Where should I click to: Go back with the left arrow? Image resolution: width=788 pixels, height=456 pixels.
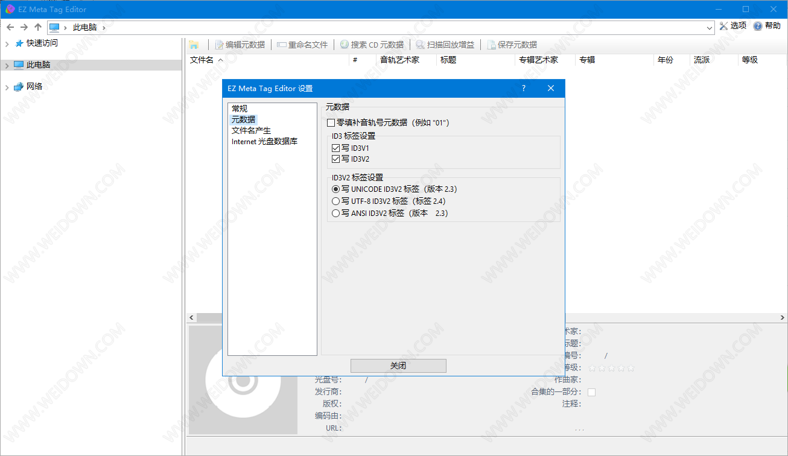point(10,27)
